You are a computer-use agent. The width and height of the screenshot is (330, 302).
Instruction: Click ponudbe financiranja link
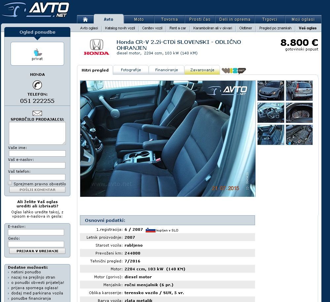(31, 298)
